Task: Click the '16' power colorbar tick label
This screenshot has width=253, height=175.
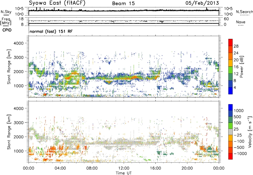Action: 236,67
